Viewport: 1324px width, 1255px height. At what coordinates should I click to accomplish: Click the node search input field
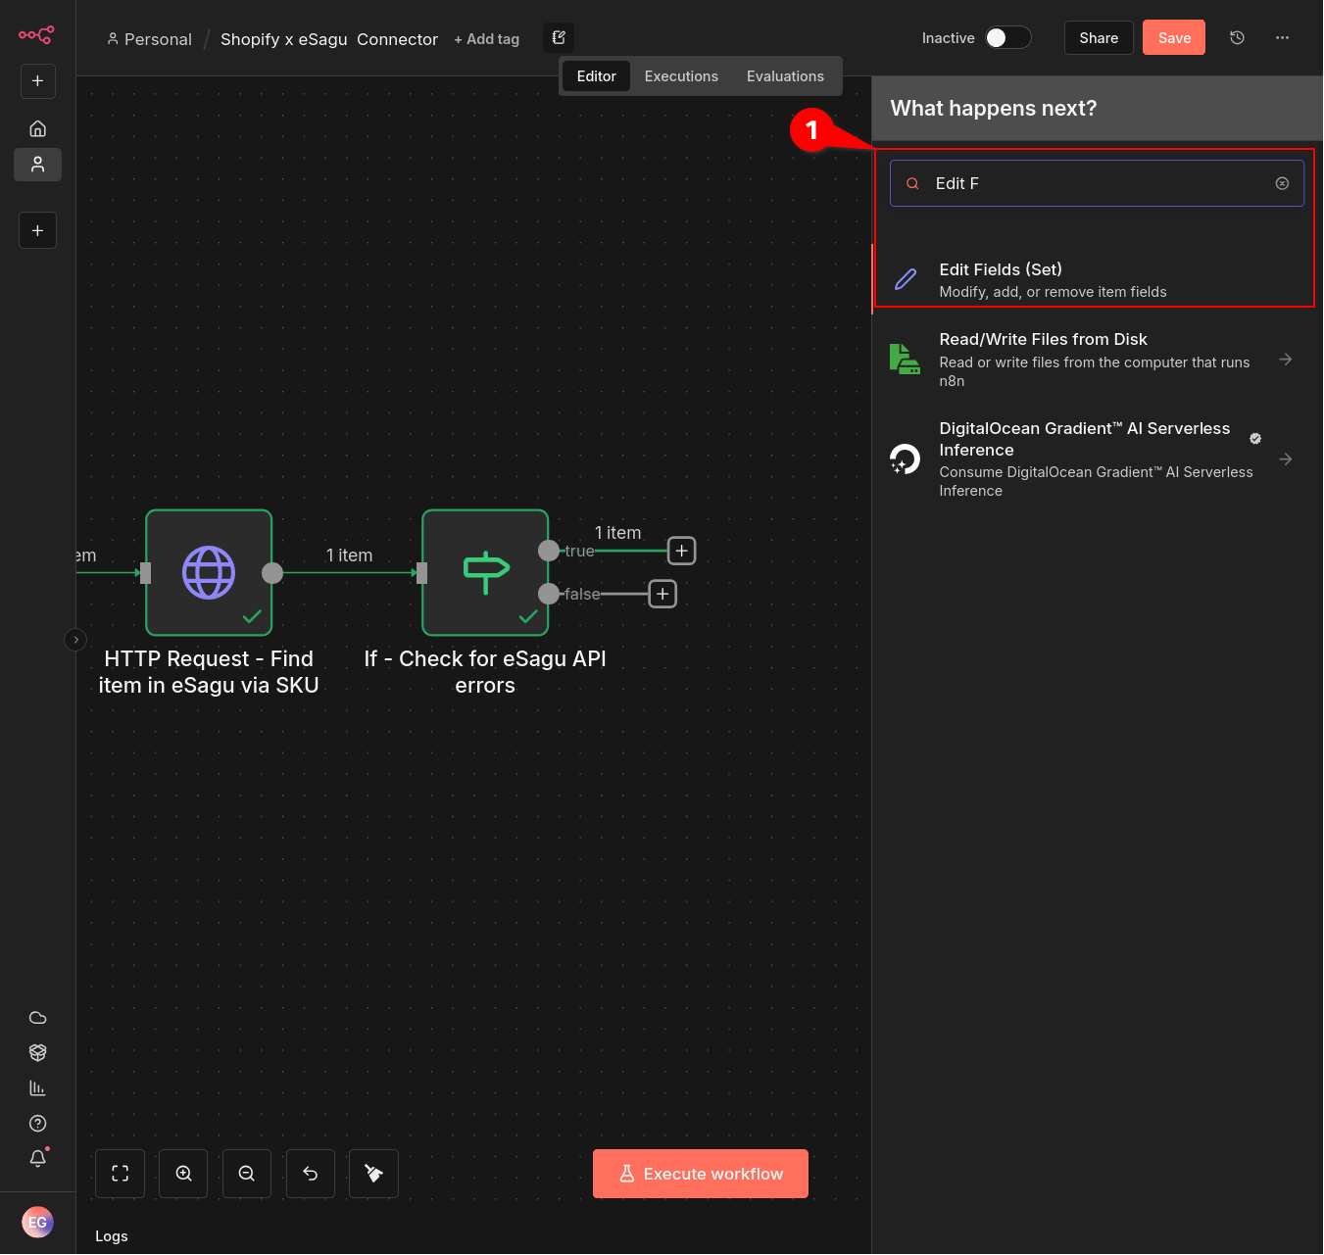[1097, 183]
